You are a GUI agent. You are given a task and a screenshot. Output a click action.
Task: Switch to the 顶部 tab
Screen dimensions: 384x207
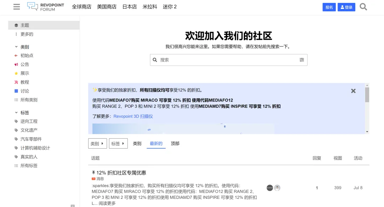[x=175, y=144]
